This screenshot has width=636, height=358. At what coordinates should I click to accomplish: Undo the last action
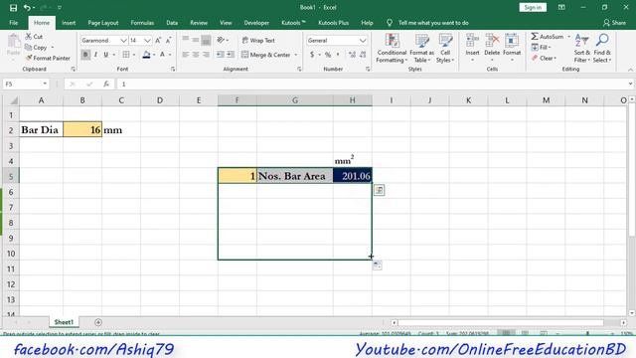(x=27, y=7)
